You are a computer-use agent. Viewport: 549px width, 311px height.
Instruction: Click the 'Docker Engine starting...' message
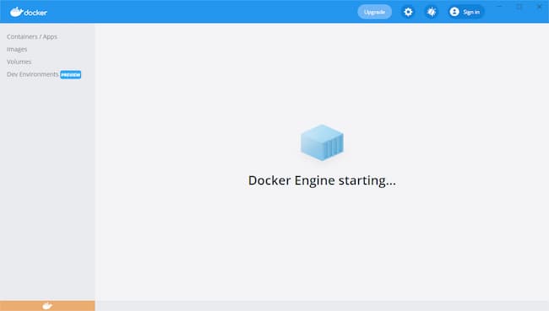click(322, 180)
